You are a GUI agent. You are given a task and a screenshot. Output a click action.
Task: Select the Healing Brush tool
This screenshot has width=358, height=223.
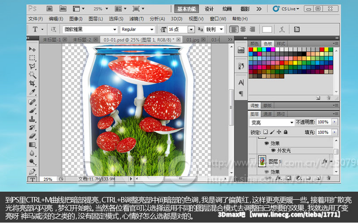[32, 101]
